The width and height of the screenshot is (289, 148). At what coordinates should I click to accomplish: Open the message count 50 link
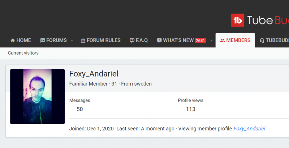click(80, 109)
